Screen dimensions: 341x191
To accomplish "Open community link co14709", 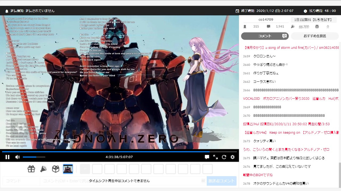I will [x=266, y=19].
